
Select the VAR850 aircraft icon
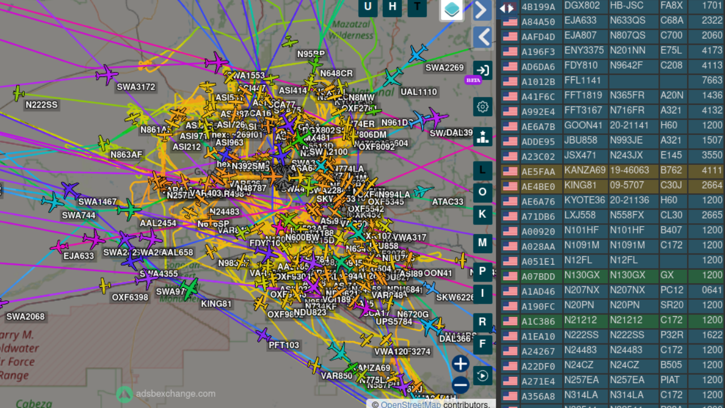point(314,364)
